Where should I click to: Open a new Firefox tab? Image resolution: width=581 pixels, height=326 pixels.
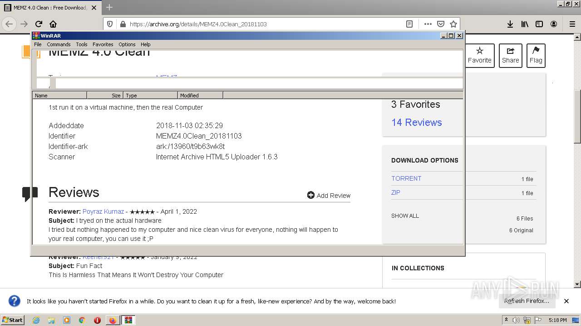pos(109,7)
